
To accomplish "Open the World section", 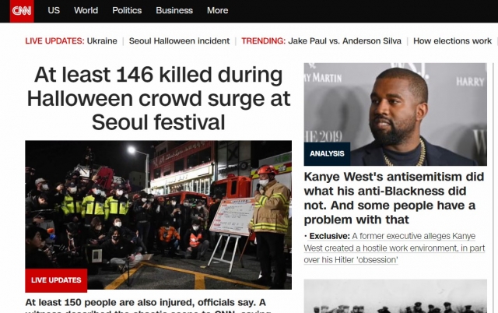I will (86, 10).
